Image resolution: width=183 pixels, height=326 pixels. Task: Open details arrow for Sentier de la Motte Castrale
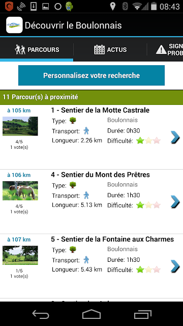click(x=175, y=137)
